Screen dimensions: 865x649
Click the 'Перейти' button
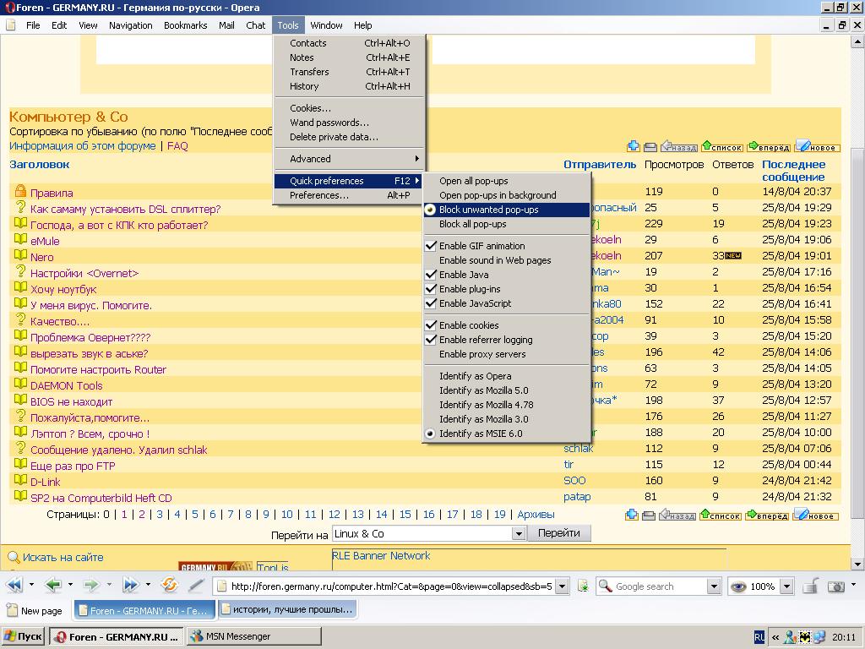tap(559, 533)
